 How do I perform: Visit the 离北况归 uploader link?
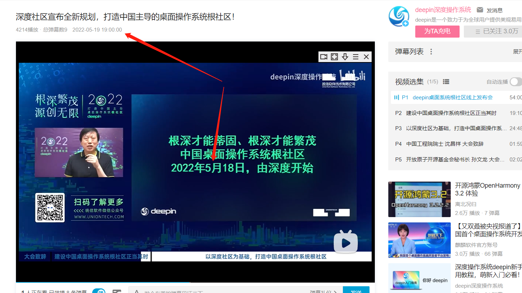[x=466, y=204]
